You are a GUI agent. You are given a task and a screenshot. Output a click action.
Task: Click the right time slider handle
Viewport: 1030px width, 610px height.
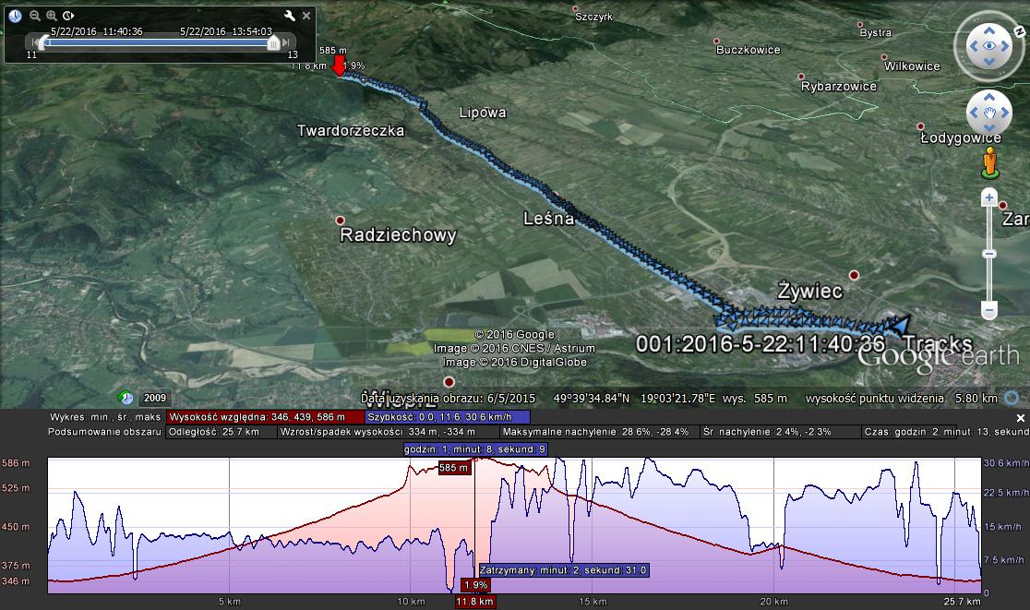pyautogui.click(x=273, y=42)
